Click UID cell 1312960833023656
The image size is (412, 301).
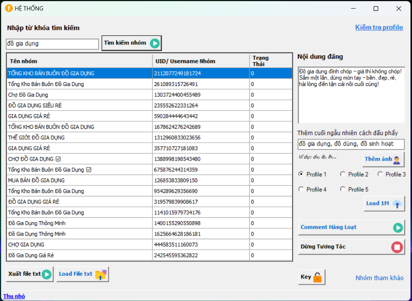(x=201, y=138)
